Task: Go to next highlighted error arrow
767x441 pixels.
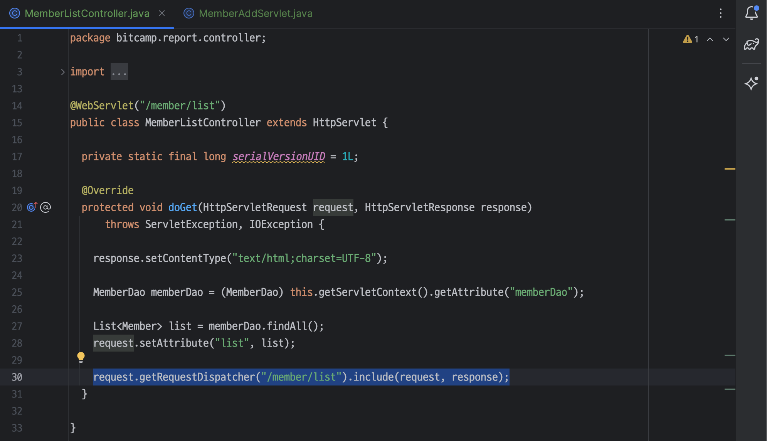Action: 726,39
